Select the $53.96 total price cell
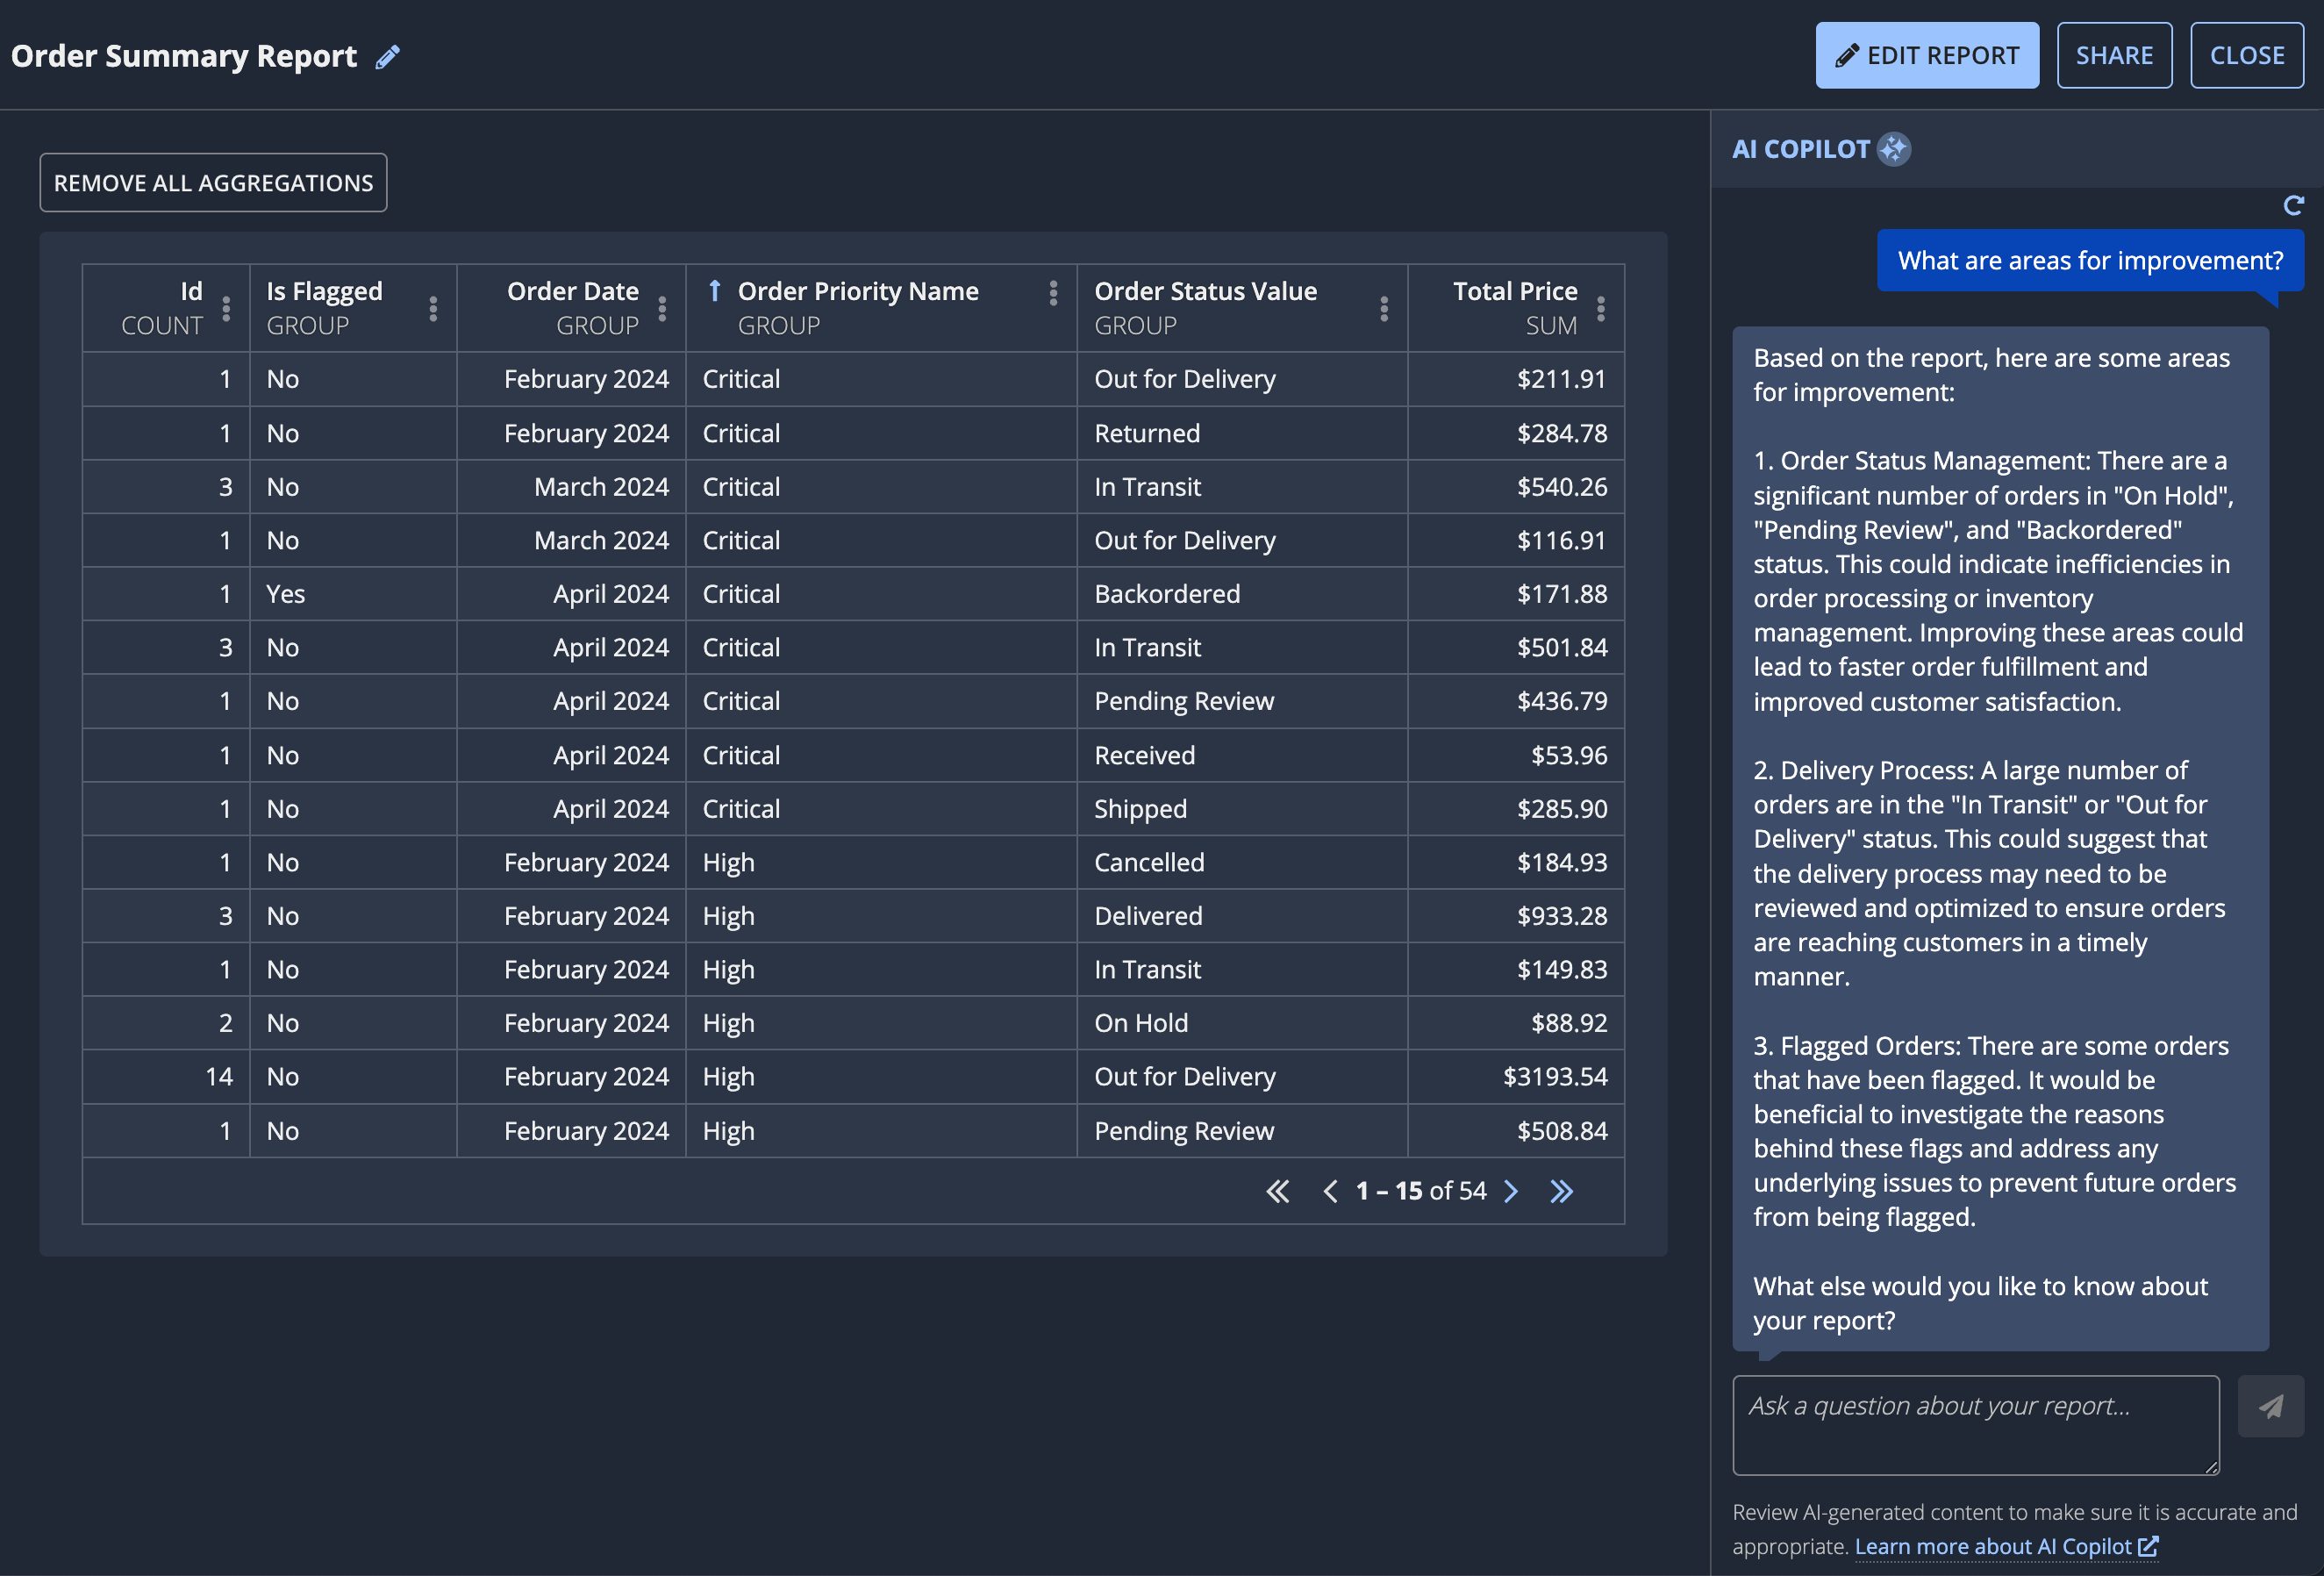The image size is (2324, 1576). [x=1516, y=755]
